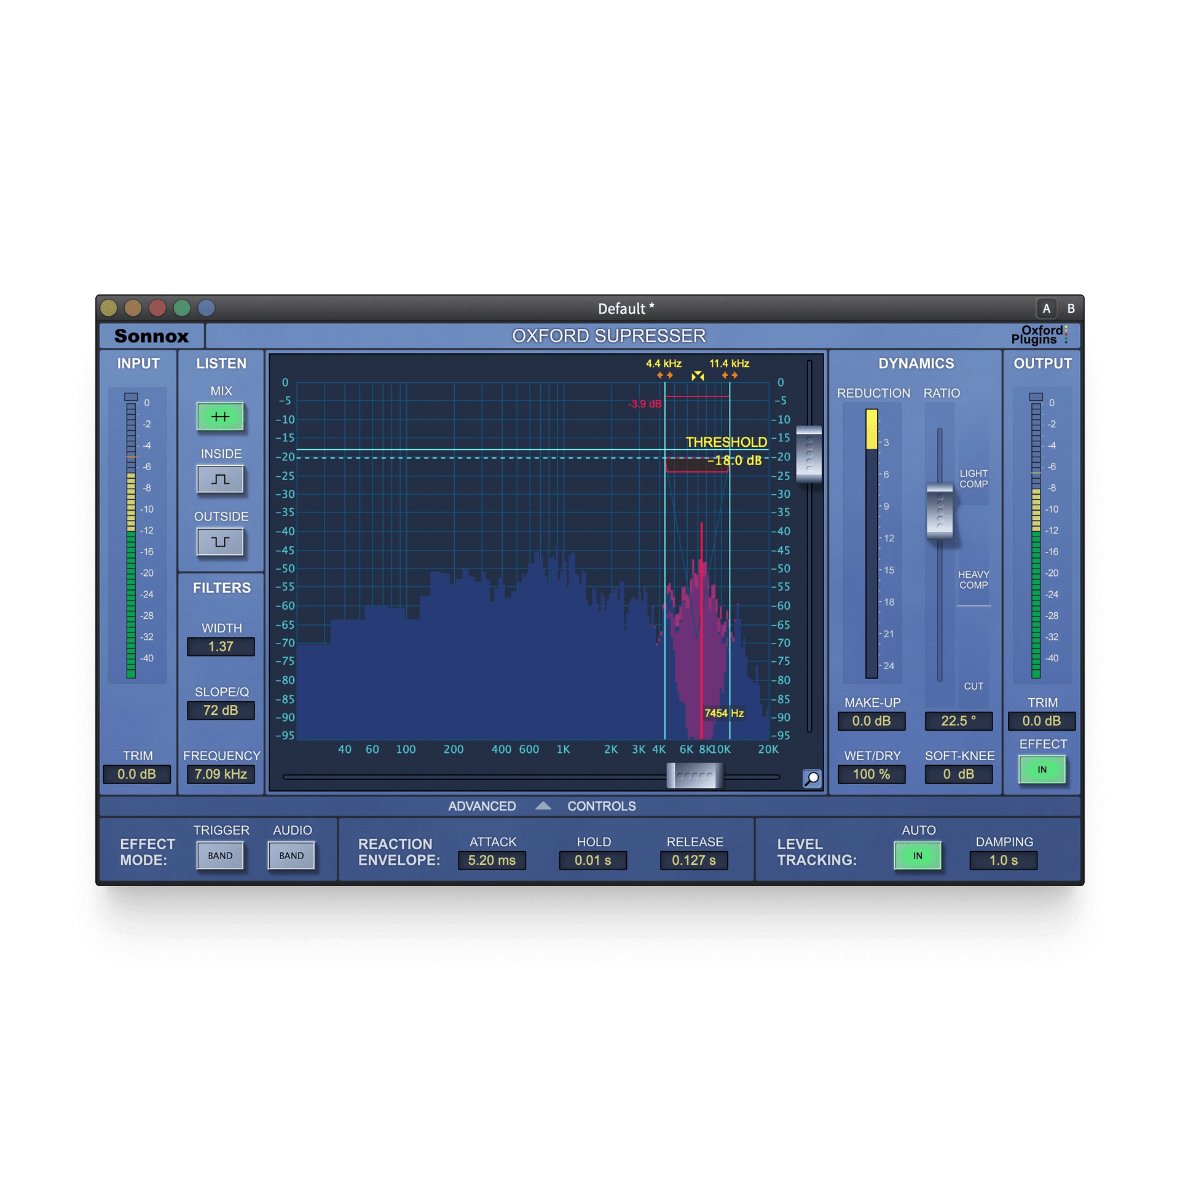
Task: Click the band center marker above the graph
Action: point(698,376)
